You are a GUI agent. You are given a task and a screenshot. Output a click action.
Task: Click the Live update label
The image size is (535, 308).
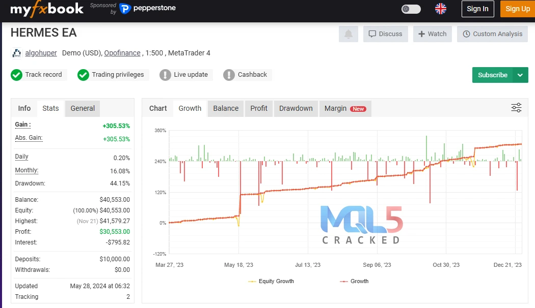tap(191, 75)
